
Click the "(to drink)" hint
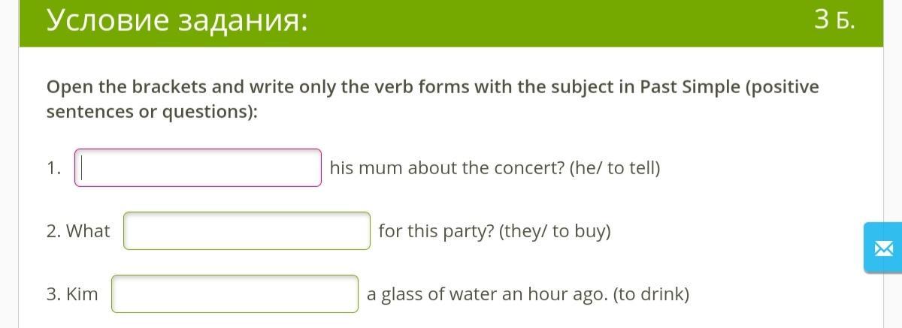coord(651,294)
